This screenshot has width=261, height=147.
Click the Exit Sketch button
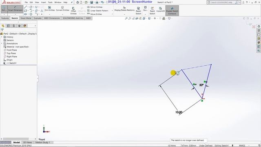coord(4,9)
